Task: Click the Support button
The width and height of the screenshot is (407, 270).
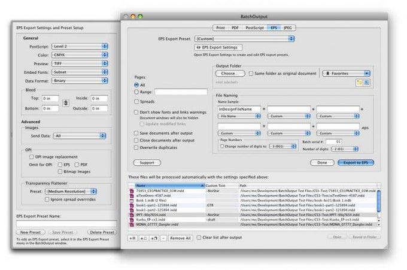Action: 147,162
